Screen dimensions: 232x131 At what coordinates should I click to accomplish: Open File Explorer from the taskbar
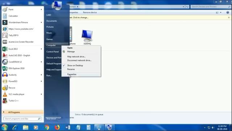pyautogui.click(x=26, y=127)
